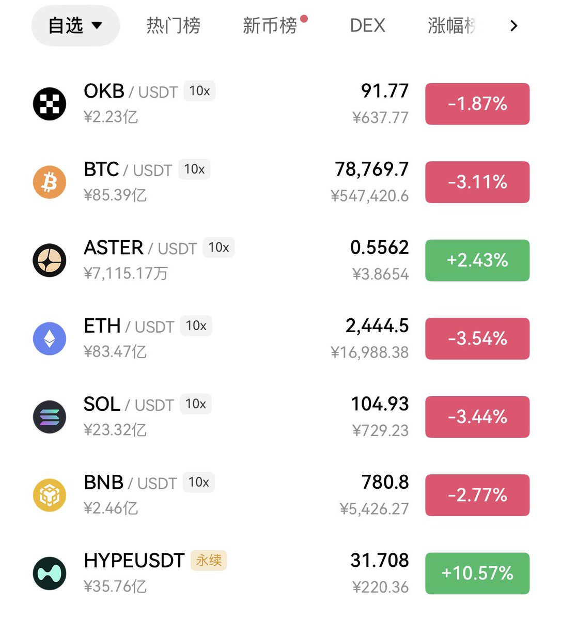Tap the BNB yellow logo icon
Image resolution: width=561 pixels, height=620 pixels.
tap(50, 495)
